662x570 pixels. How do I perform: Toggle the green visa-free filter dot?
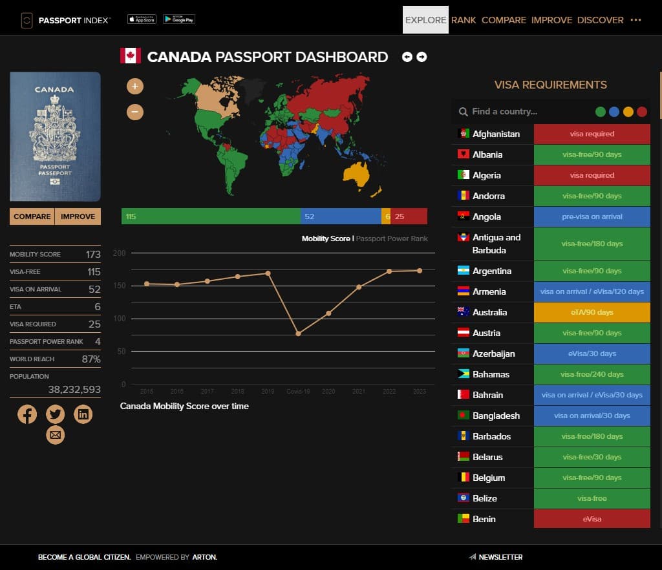(x=601, y=112)
